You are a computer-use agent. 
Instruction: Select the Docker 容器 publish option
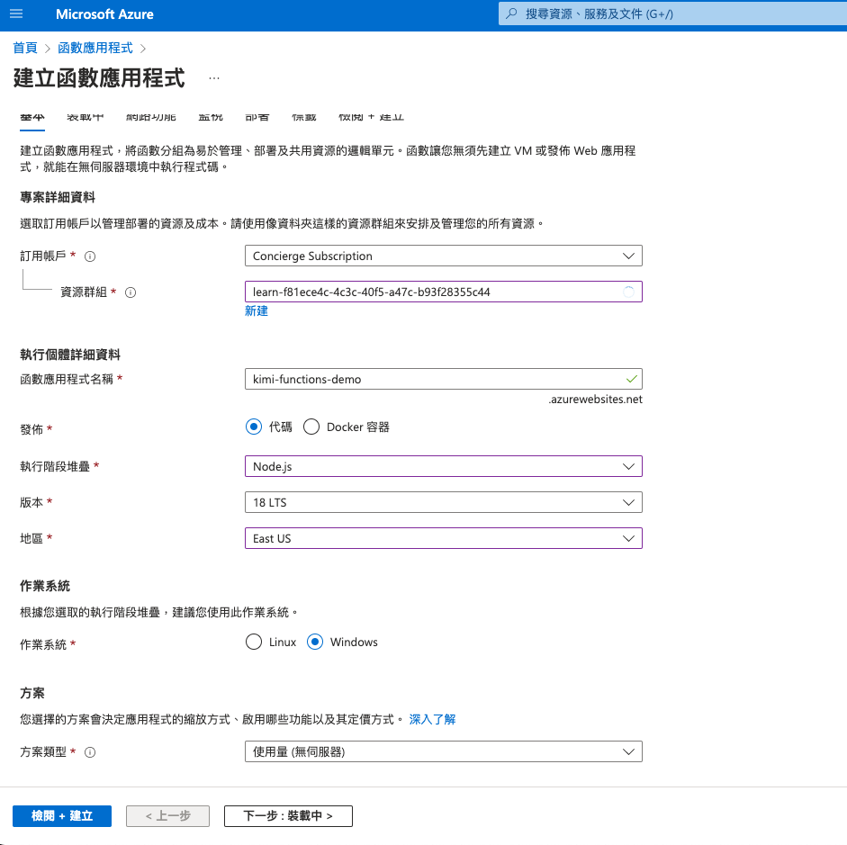coord(311,427)
